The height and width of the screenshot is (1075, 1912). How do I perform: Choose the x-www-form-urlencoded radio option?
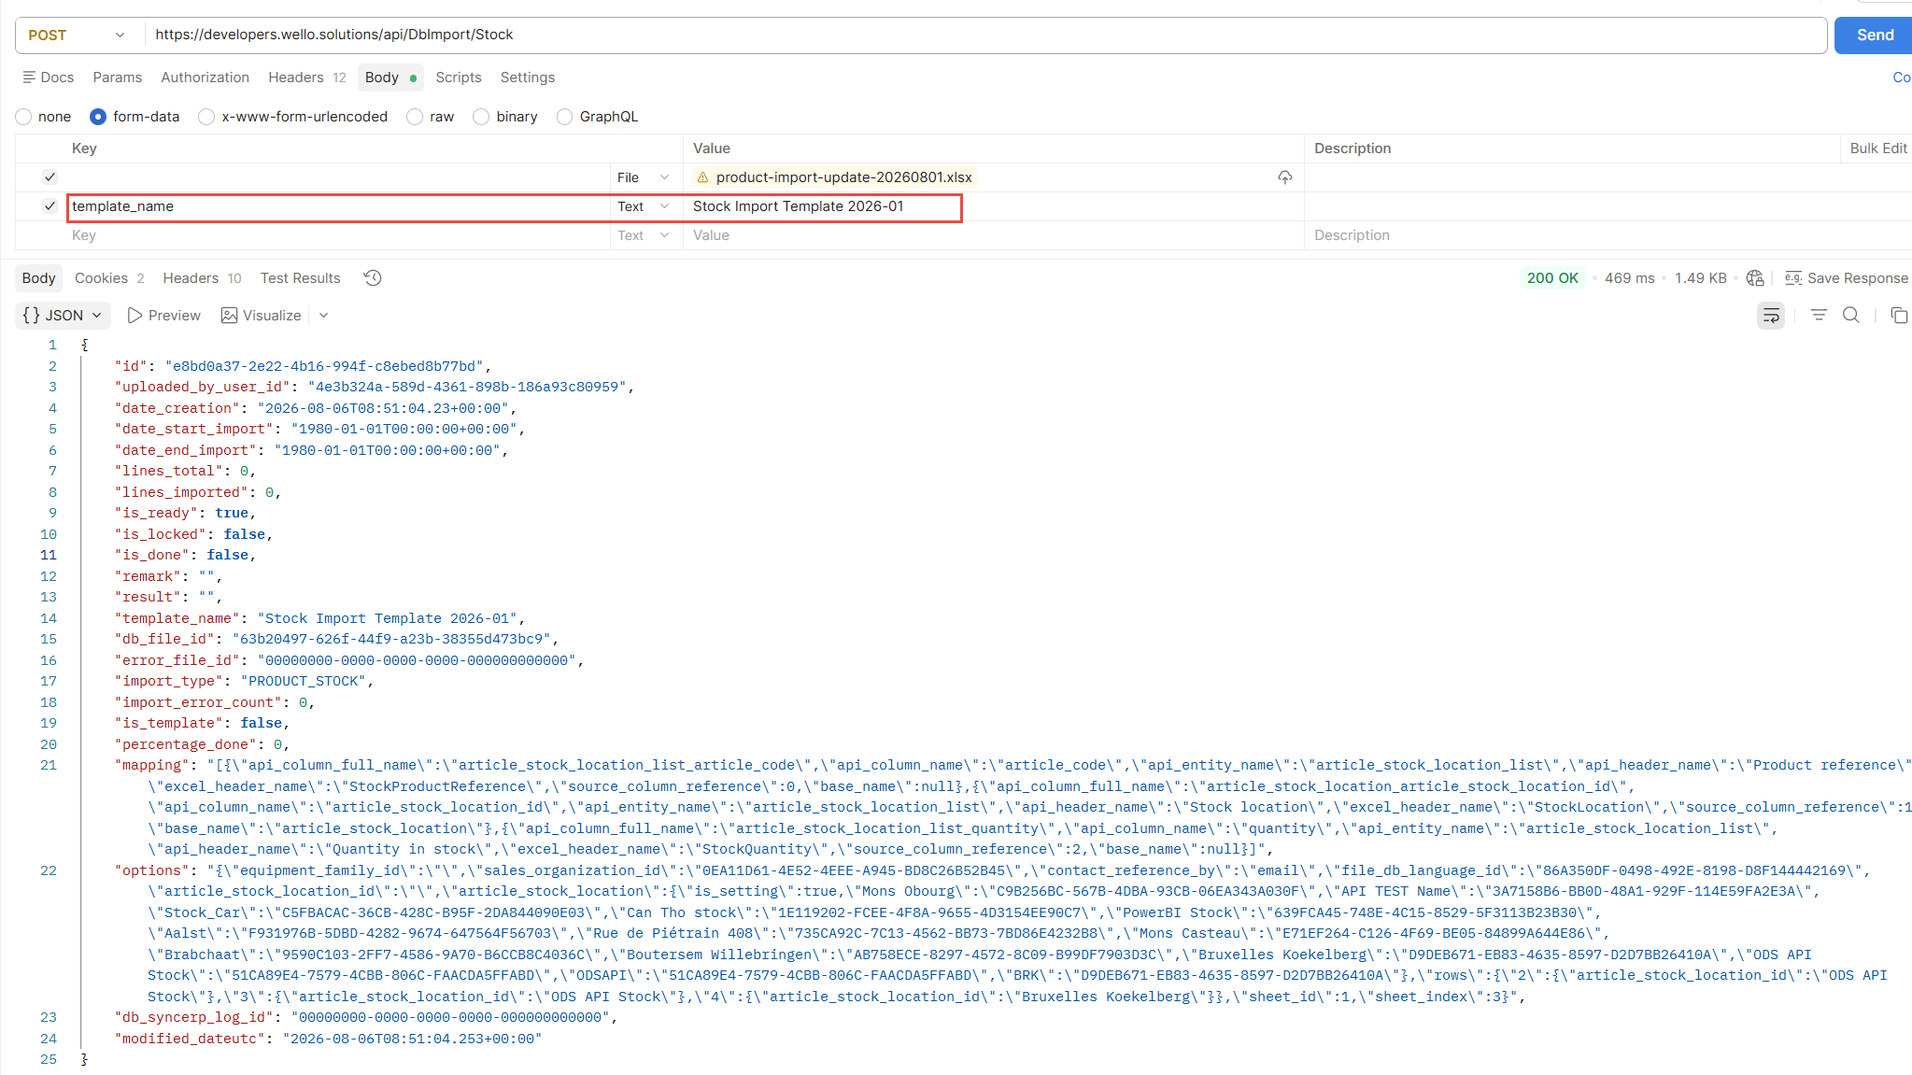point(206,117)
